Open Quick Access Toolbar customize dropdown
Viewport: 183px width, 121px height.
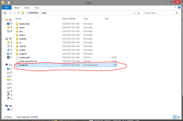pos(12,2)
